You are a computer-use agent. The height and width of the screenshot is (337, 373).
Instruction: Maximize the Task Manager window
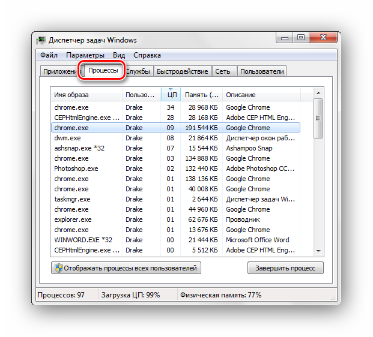pyautogui.click(x=301, y=38)
